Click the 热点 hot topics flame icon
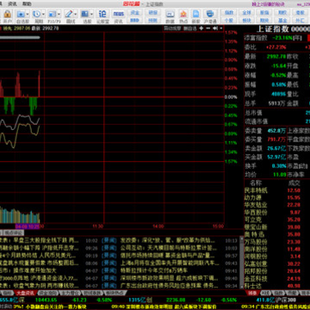Viewport: 310px width, 310px height. coord(183,14)
